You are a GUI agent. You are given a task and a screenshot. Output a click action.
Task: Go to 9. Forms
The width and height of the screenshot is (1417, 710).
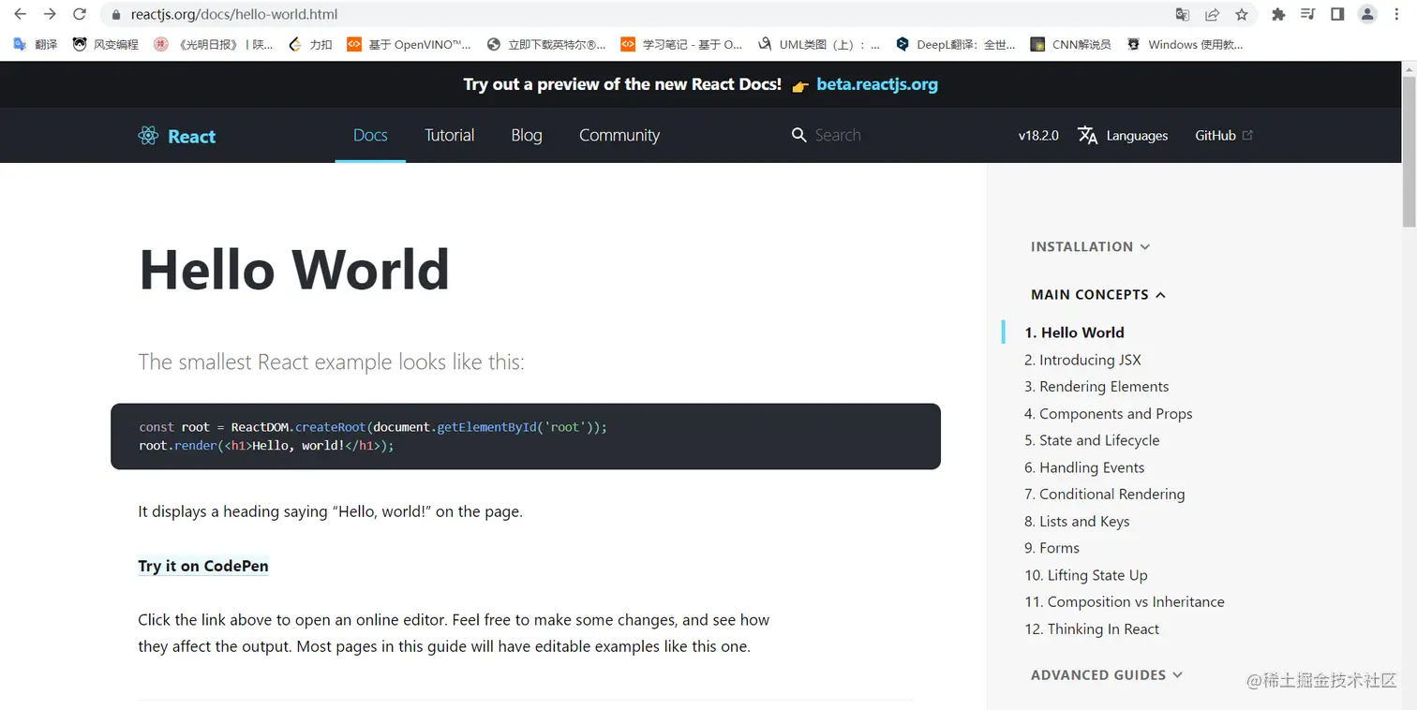(1052, 548)
